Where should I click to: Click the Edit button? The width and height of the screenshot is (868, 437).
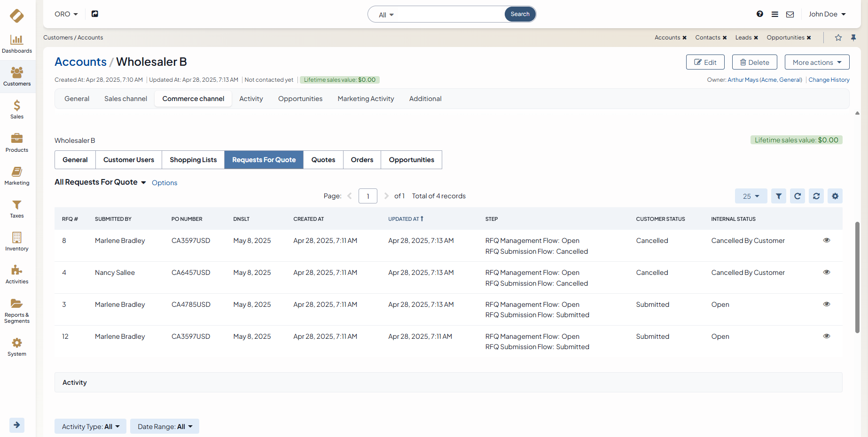pos(705,62)
